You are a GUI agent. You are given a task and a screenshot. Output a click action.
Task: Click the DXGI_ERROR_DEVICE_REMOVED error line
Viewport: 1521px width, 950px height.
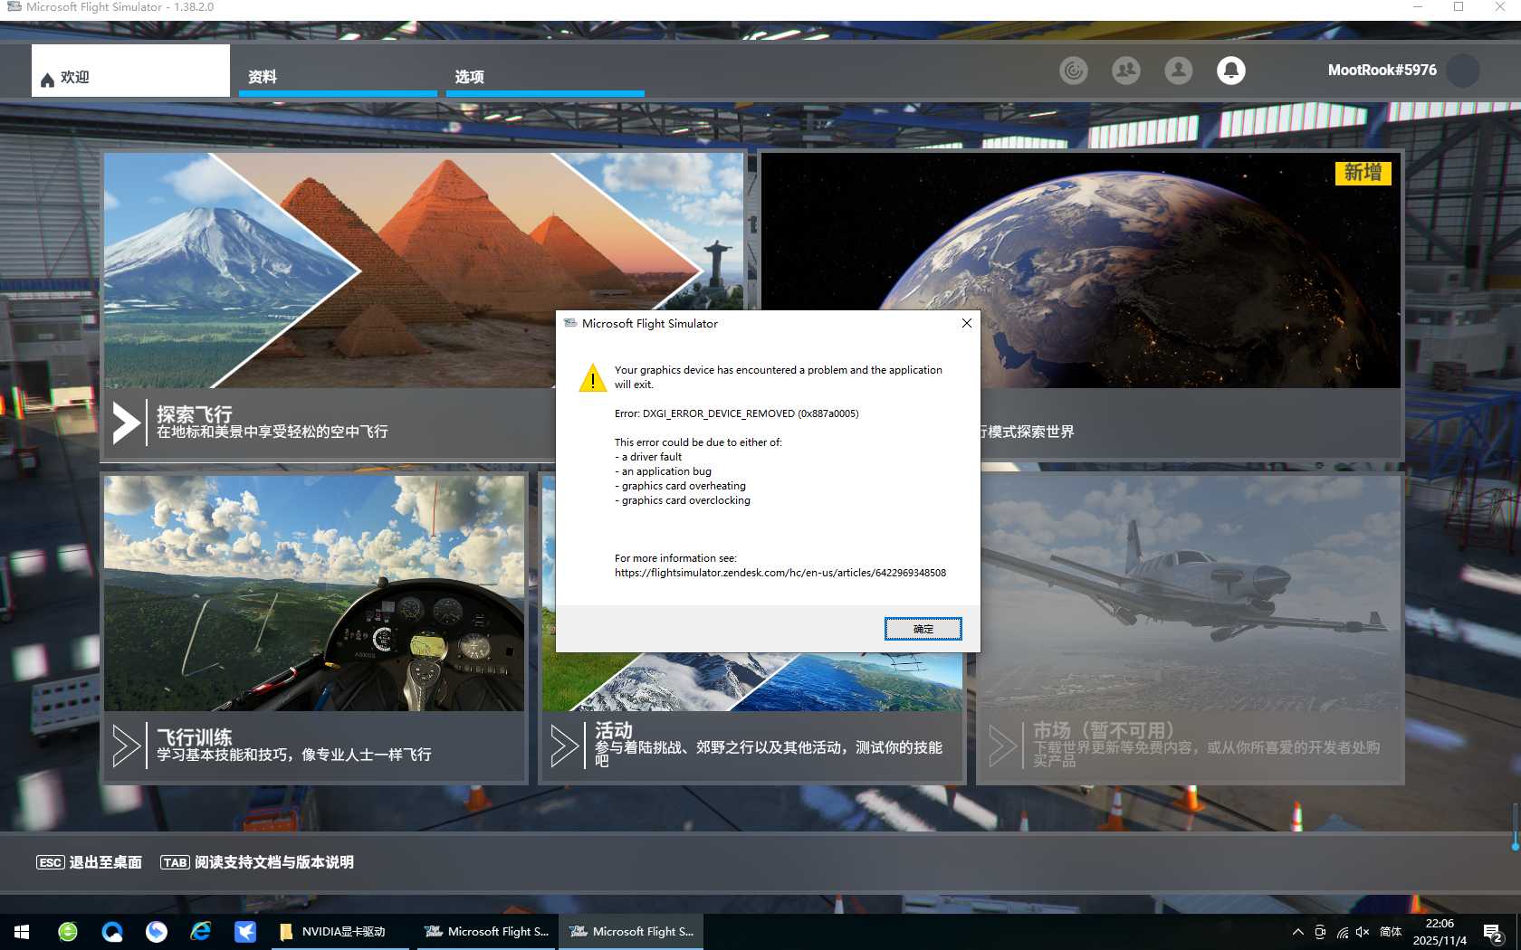pyautogui.click(x=737, y=413)
